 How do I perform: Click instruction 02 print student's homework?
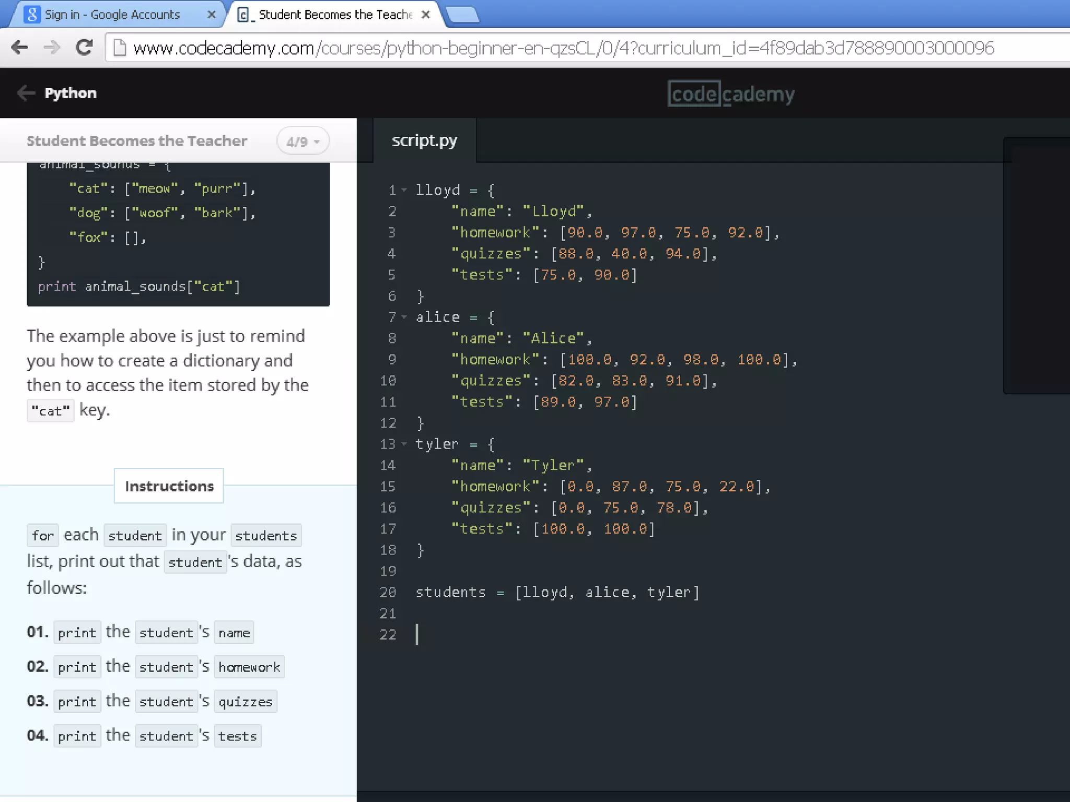156,667
